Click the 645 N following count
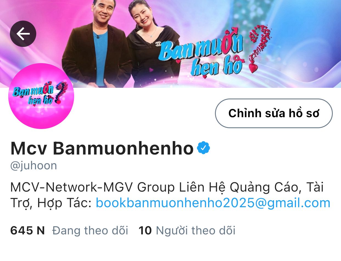Screen dimensions: 341x261 coord(27,231)
